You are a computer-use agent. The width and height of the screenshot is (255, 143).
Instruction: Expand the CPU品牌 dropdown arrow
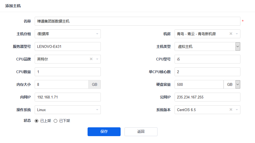[97, 59]
